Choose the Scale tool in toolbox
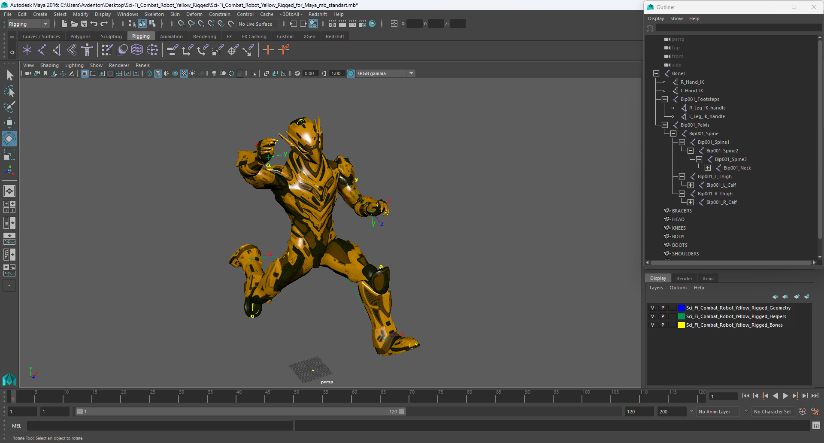Screen dimensions: 824x443 coord(9,155)
